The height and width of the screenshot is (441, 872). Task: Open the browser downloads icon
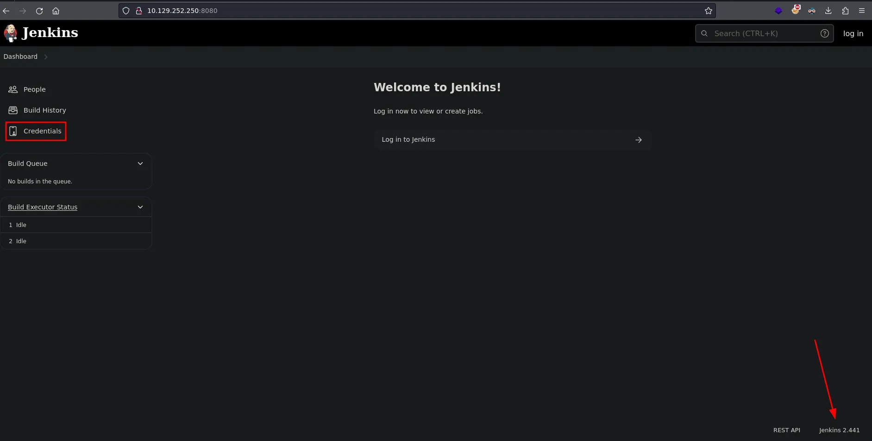(828, 11)
